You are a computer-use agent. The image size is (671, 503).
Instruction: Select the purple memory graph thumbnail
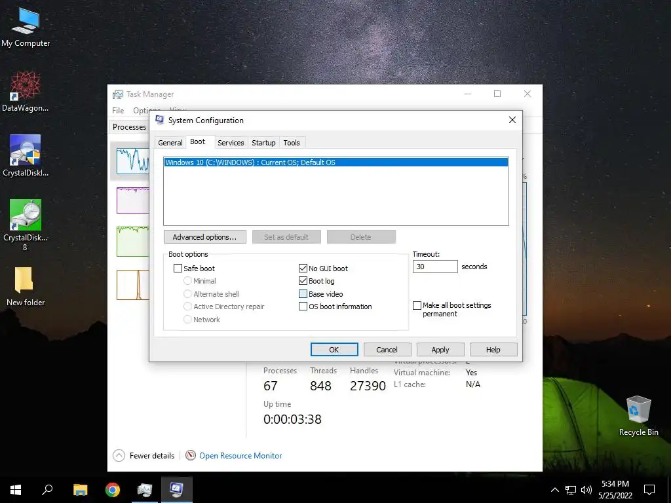tap(132, 200)
